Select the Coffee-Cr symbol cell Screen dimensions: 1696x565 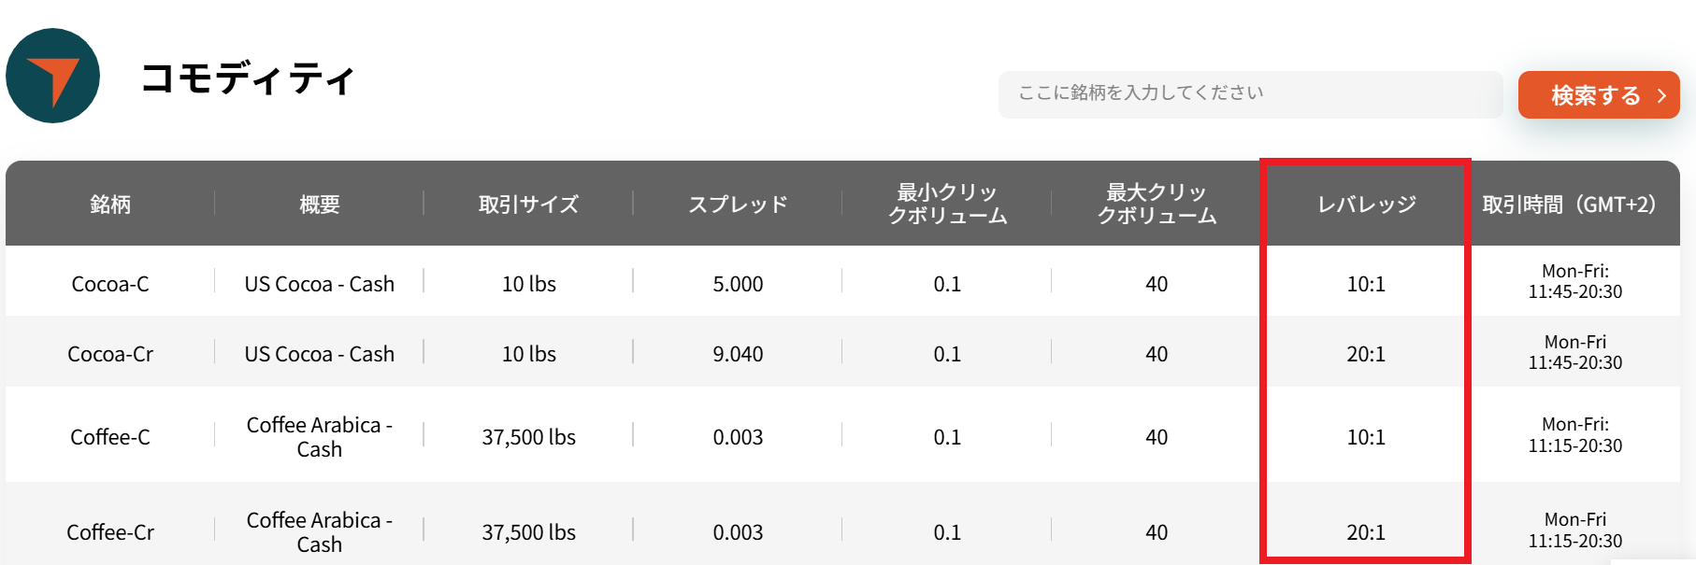coord(110,532)
